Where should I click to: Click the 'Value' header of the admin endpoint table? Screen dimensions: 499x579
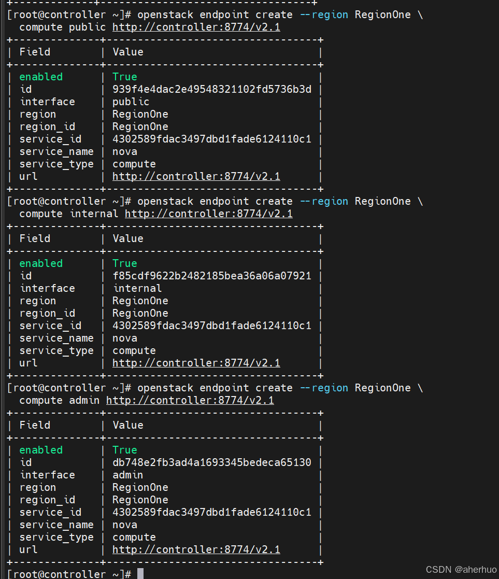point(127,425)
